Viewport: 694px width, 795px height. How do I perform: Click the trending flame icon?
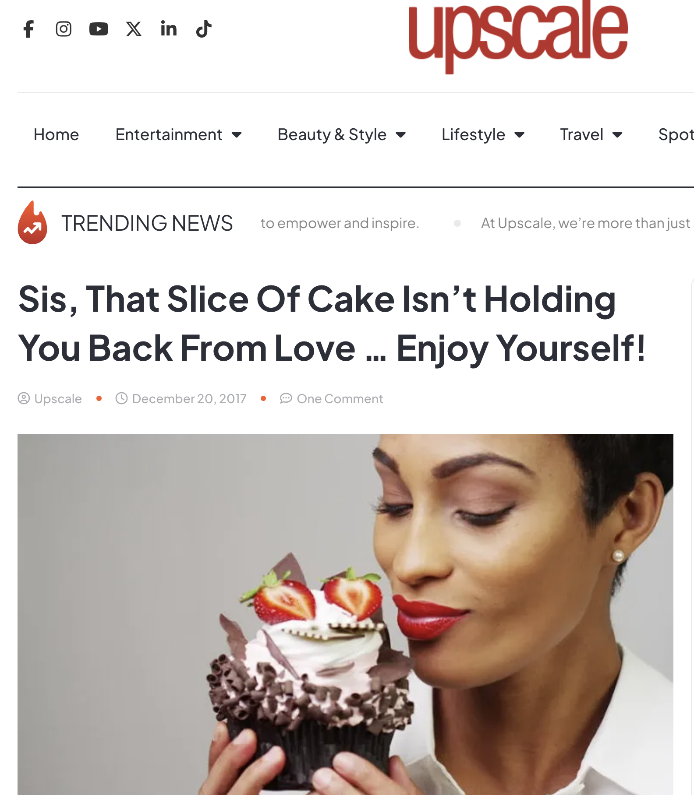pyautogui.click(x=32, y=222)
